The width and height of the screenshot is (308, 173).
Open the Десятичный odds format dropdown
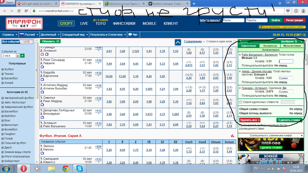50,35
